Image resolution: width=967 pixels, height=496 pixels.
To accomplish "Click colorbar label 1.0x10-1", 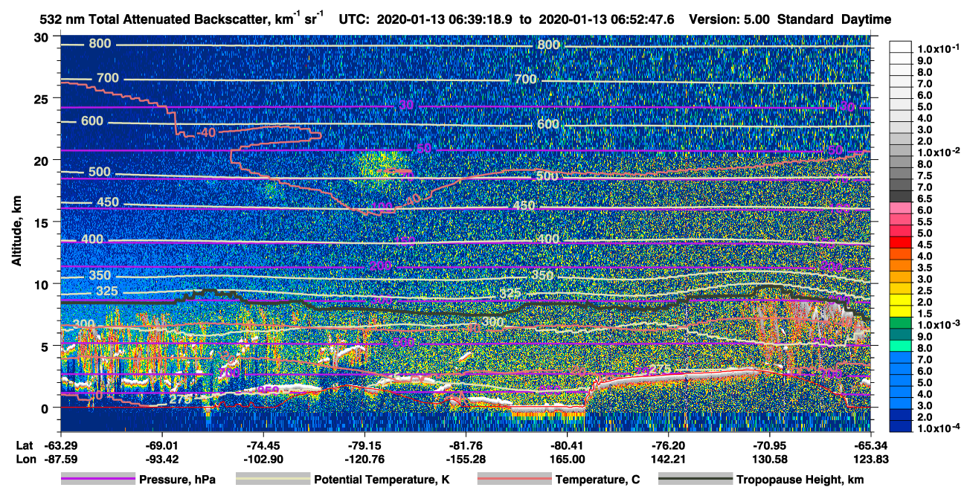I will point(938,49).
